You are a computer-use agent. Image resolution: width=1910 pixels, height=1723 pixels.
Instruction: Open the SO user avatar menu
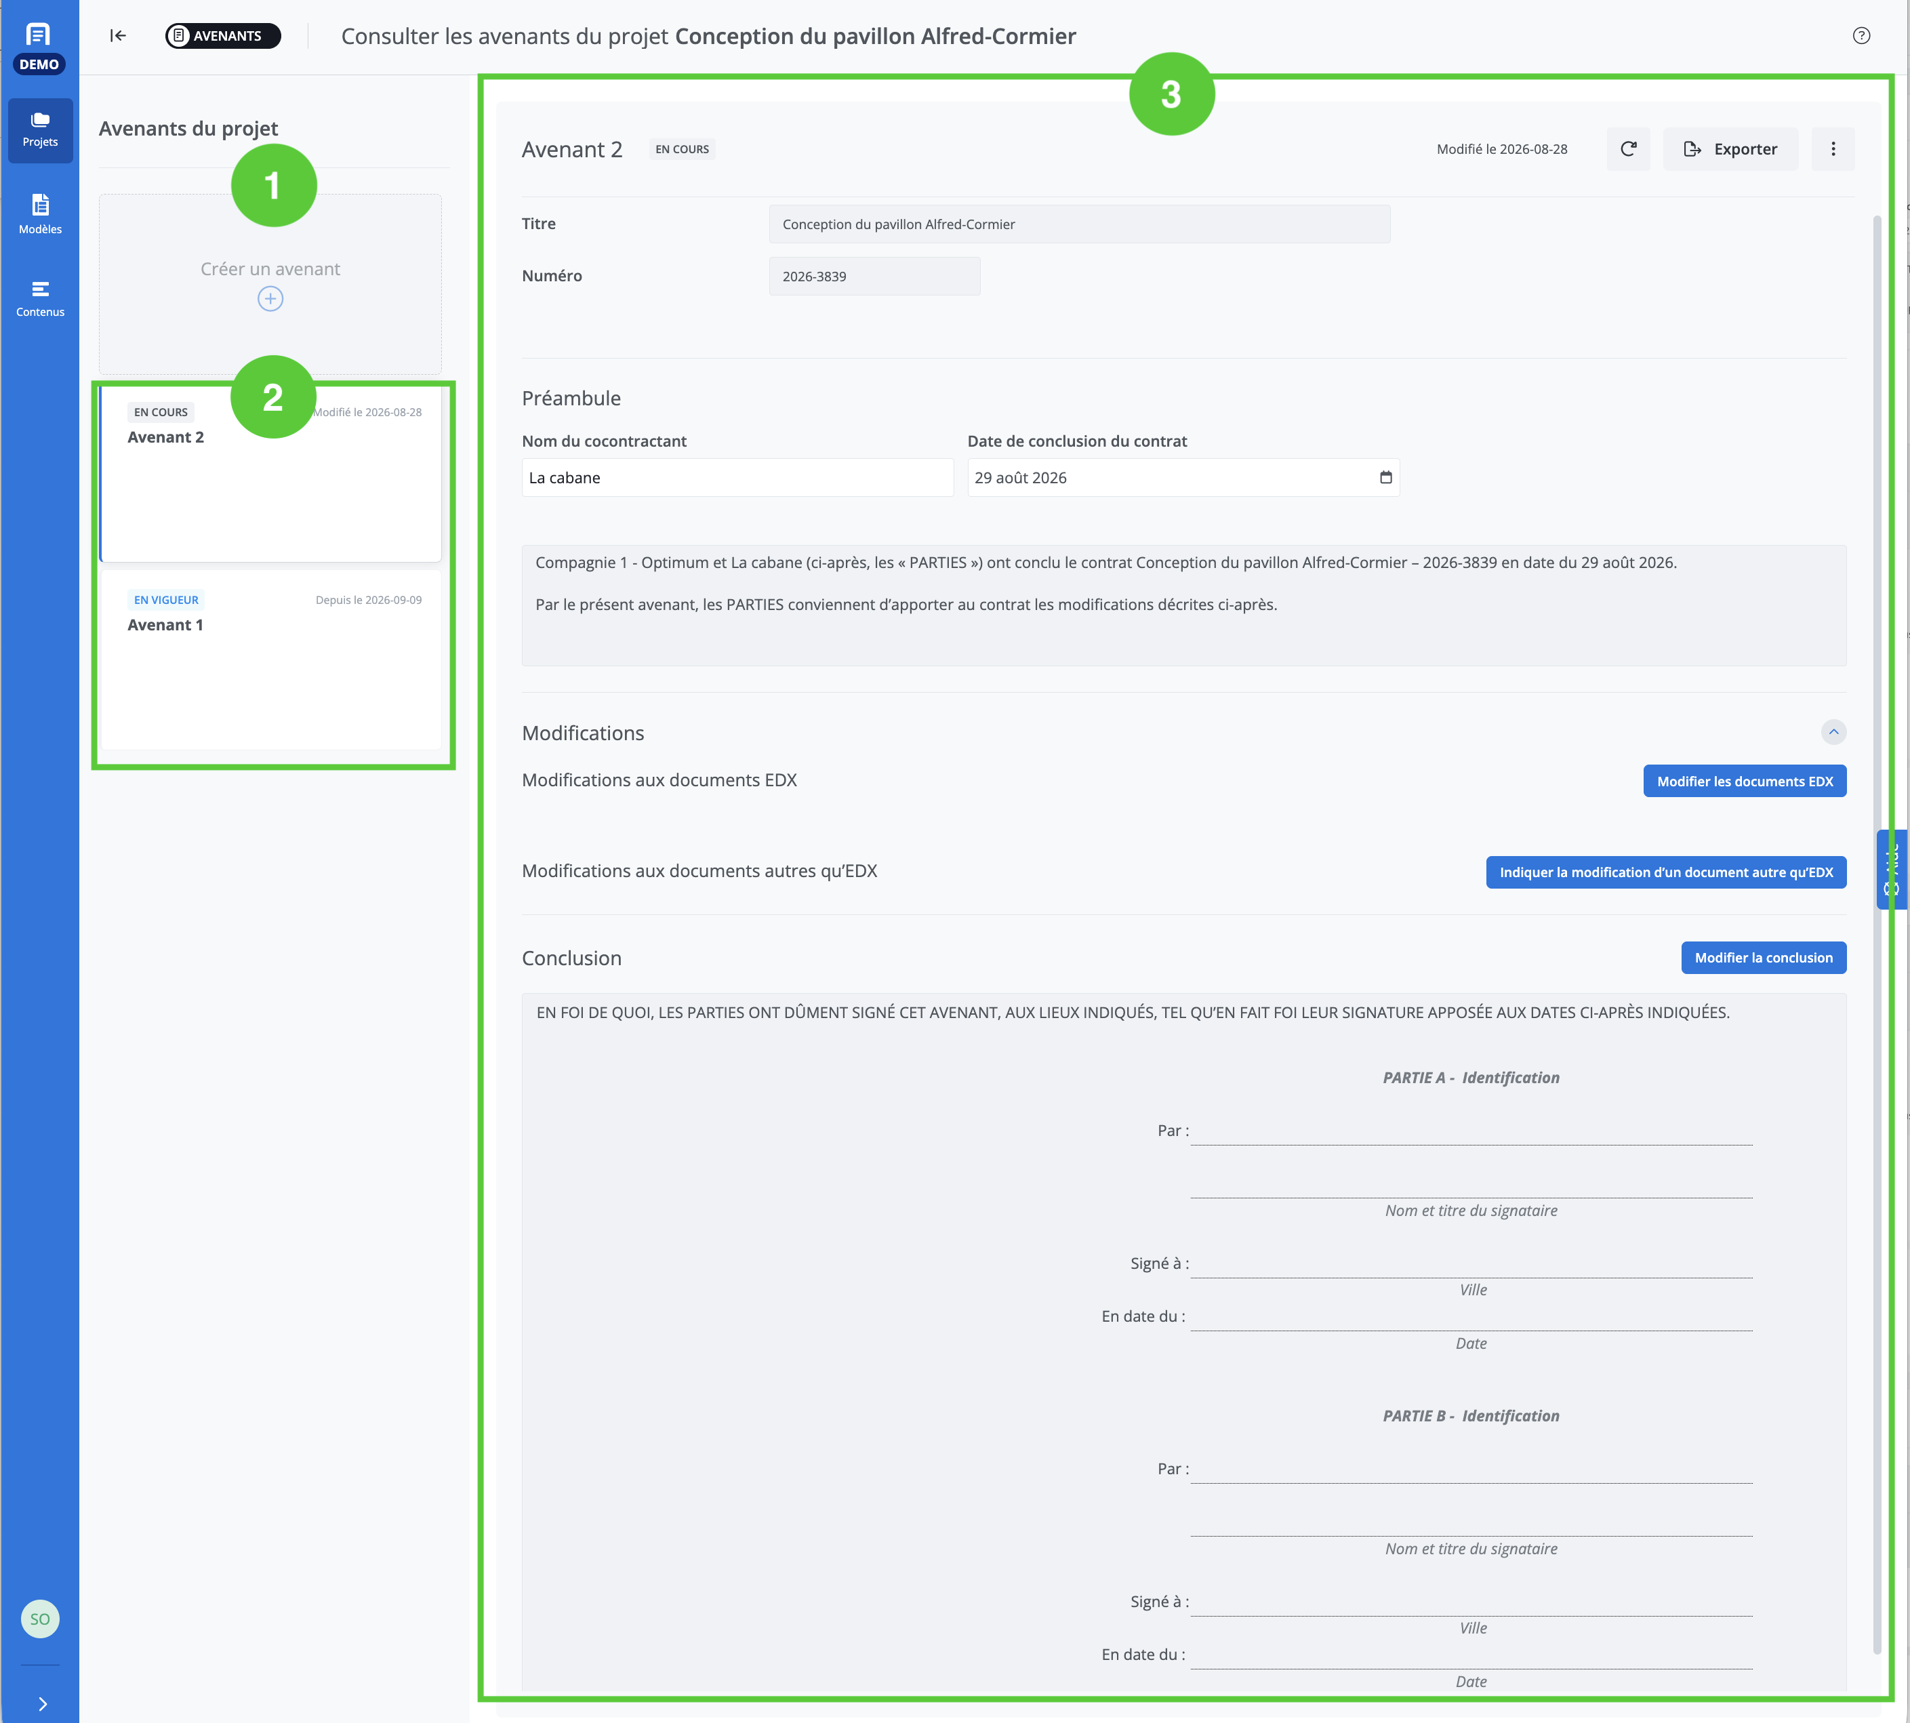[x=40, y=1619]
